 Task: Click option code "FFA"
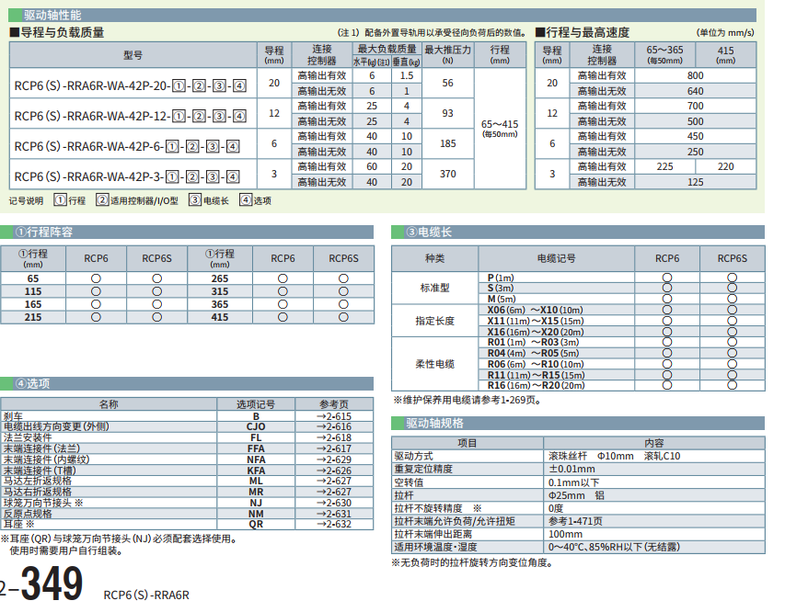(x=256, y=448)
